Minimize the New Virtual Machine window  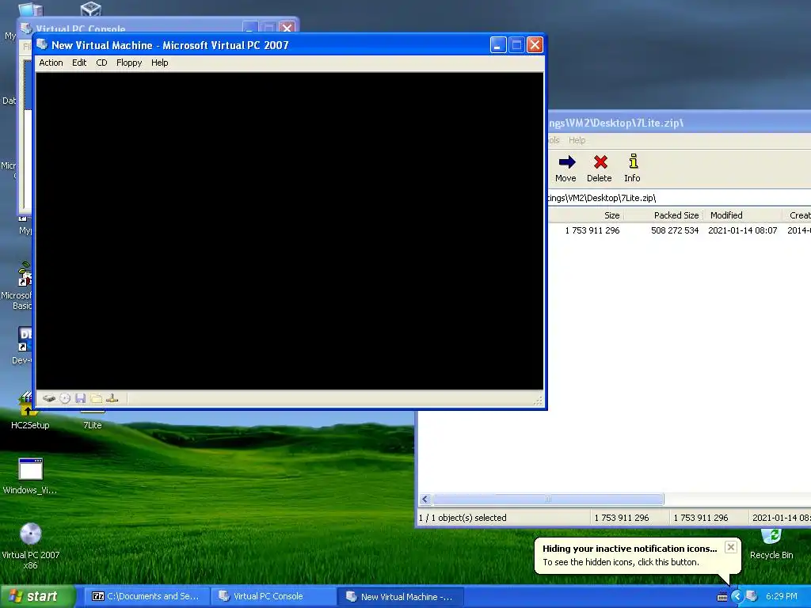pos(498,45)
